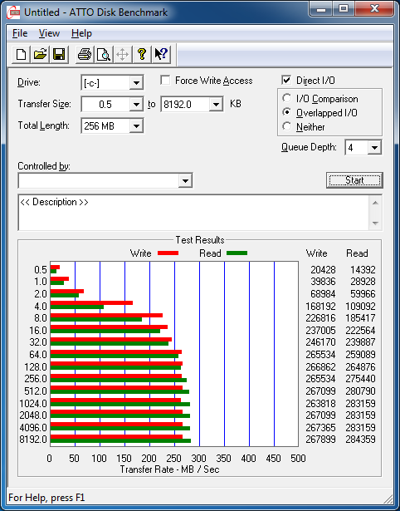The width and height of the screenshot is (400, 511).
Task: Uncheck the Direct I/O checkbox
Action: coord(286,80)
